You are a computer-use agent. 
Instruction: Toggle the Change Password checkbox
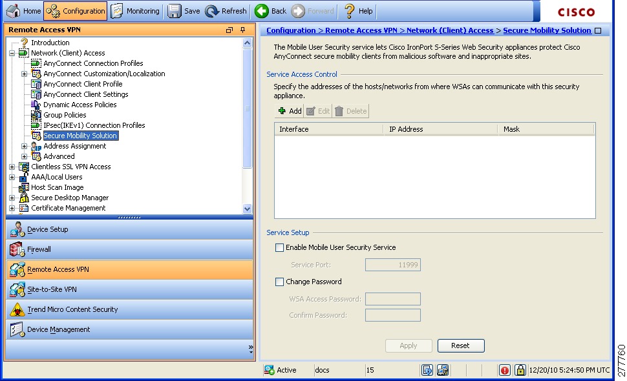(x=279, y=282)
